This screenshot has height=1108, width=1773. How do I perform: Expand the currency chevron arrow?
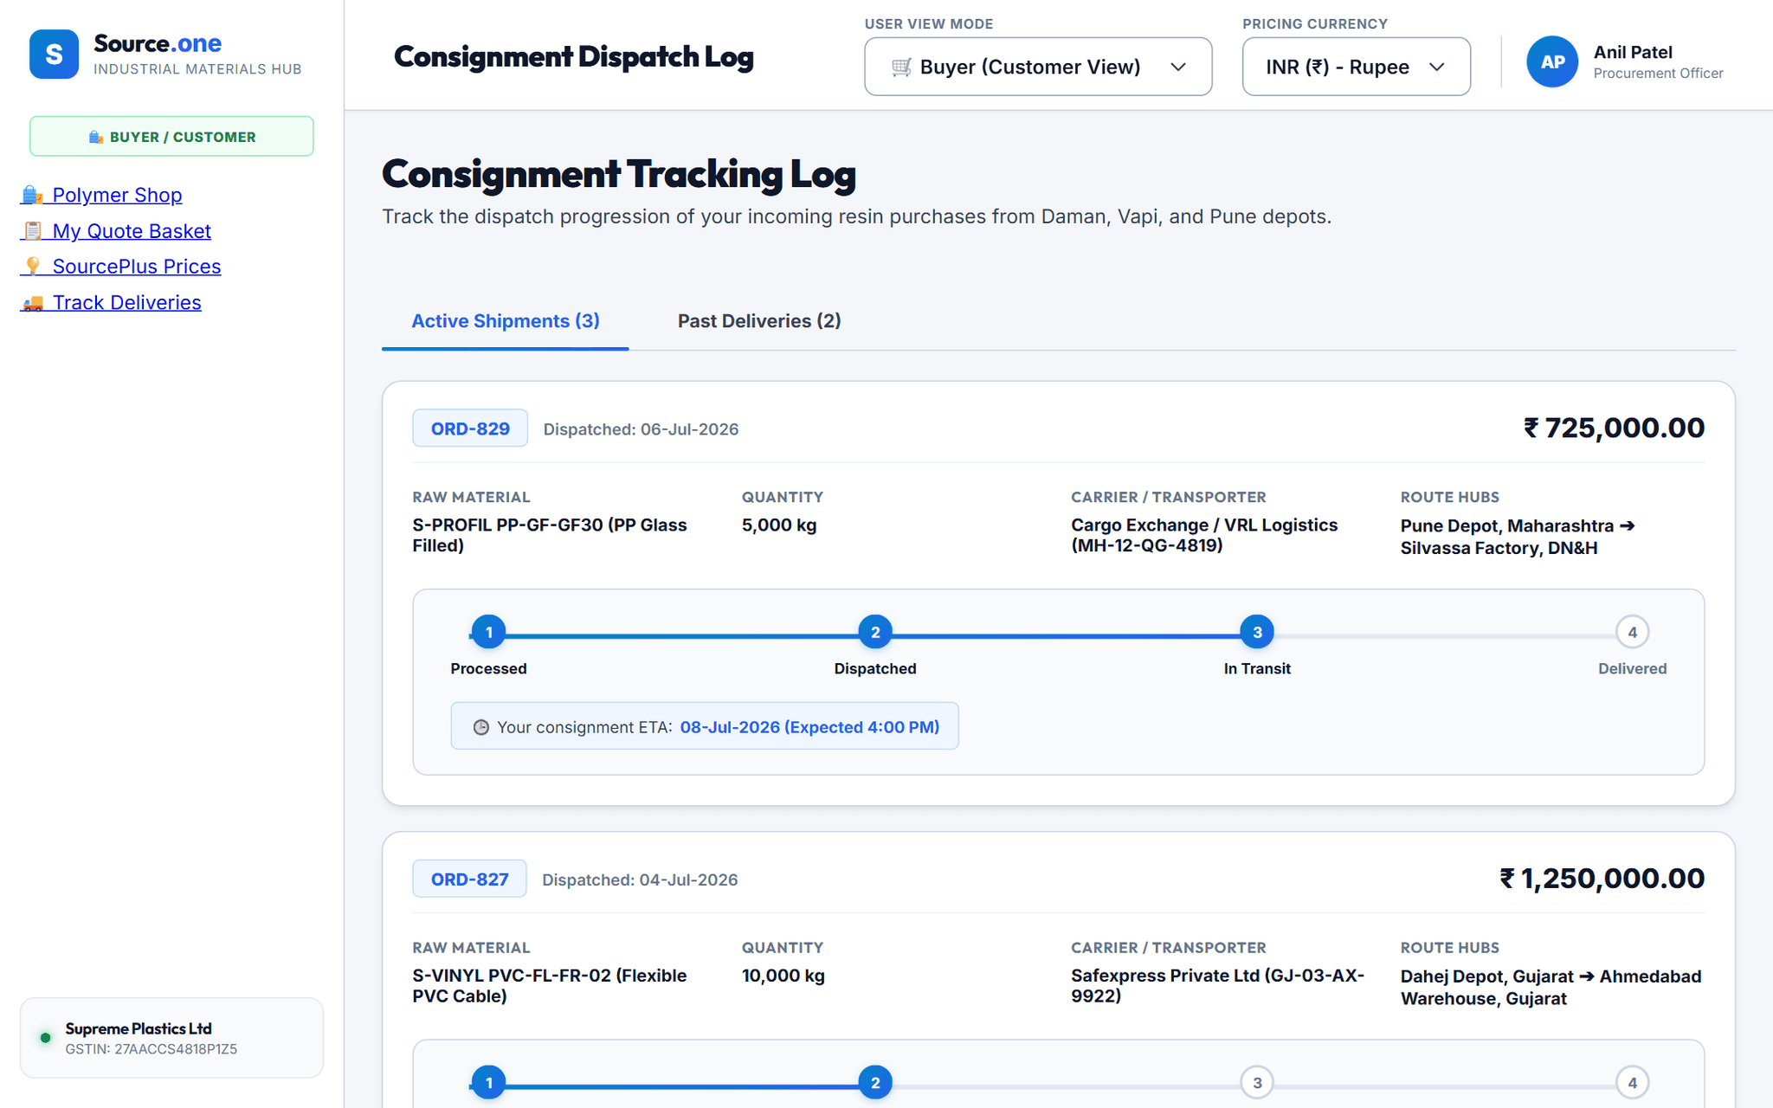coord(1437,67)
